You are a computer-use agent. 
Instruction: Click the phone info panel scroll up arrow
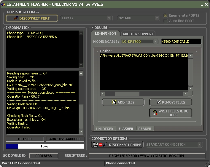point(81,33)
